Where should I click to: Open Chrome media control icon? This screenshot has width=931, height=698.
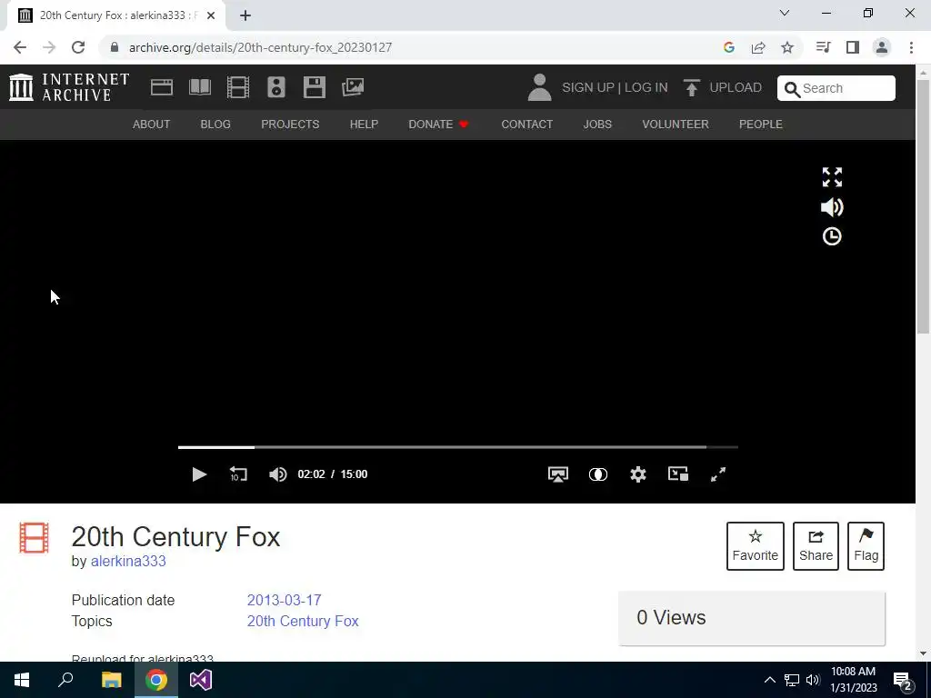point(823,47)
